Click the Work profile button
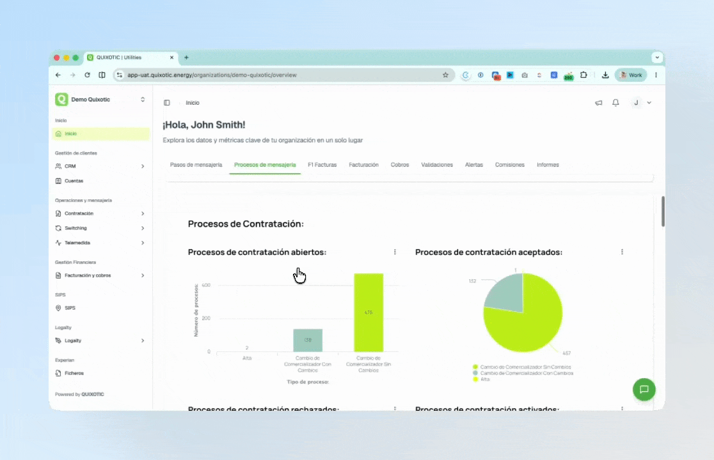This screenshot has height=460, width=714. (631, 75)
